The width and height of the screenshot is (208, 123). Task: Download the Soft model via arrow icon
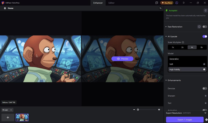204,64
